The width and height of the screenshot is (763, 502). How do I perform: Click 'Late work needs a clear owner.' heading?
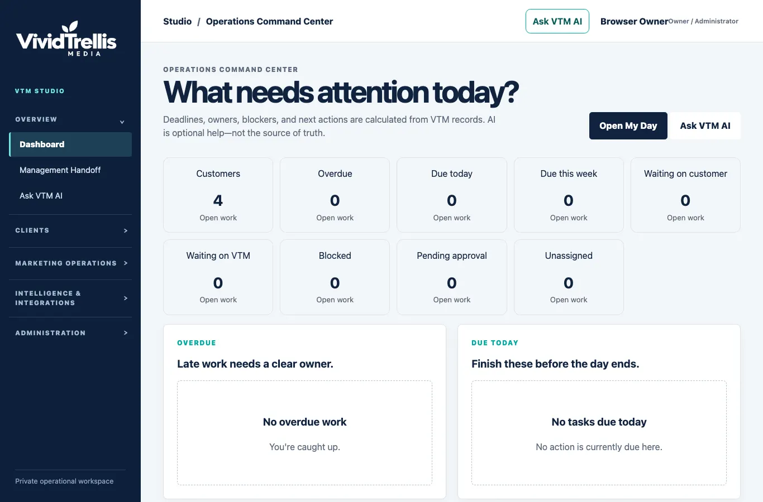click(x=255, y=364)
